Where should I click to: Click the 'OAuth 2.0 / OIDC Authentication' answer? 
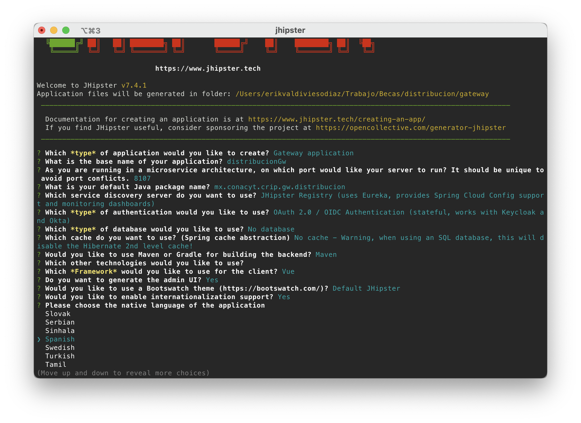click(339, 212)
